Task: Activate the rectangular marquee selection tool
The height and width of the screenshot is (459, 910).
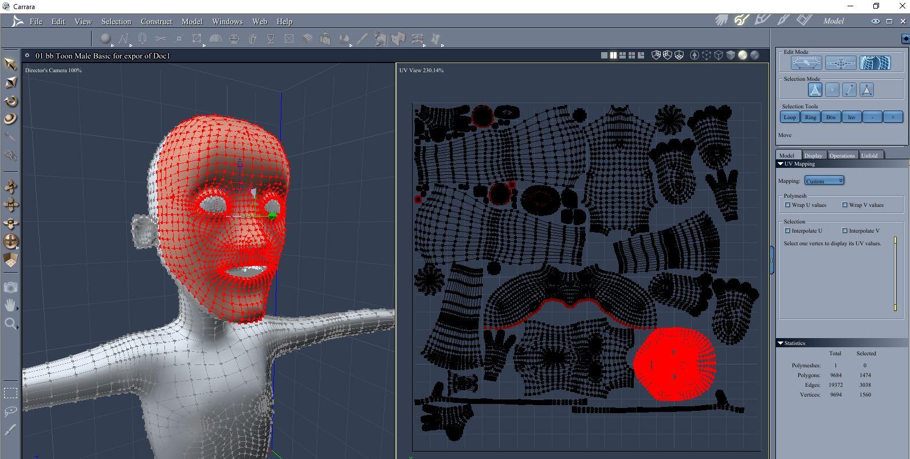Action: (10, 393)
